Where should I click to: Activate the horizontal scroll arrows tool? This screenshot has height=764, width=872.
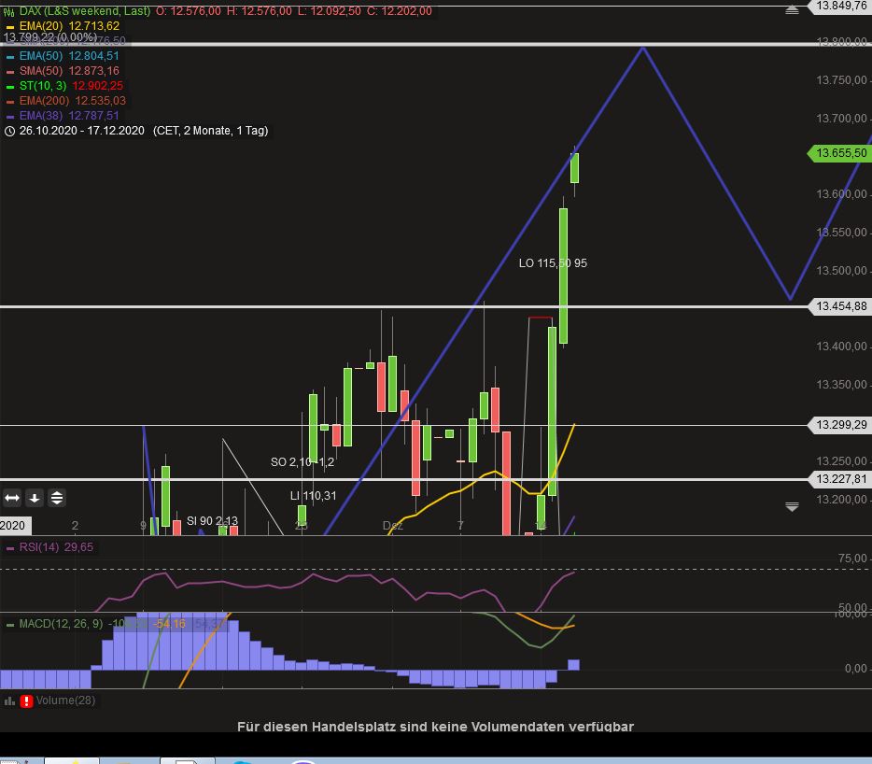(x=12, y=498)
